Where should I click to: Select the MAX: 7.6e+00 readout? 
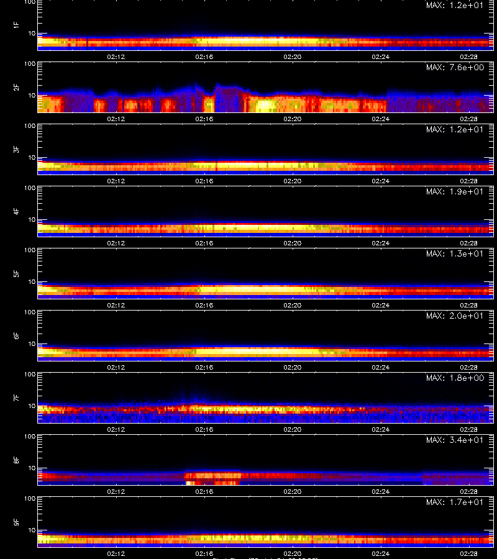(455, 67)
